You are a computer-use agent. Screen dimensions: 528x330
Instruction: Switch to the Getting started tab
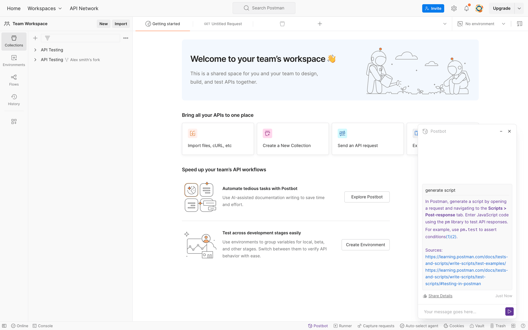(163, 24)
